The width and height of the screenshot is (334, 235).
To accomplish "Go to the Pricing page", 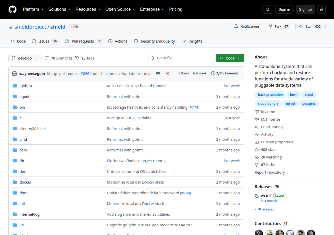I will click(x=176, y=9).
